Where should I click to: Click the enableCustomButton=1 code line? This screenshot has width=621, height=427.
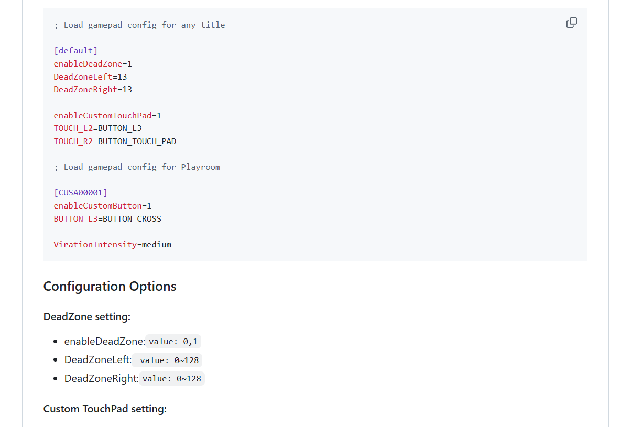click(x=102, y=206)
